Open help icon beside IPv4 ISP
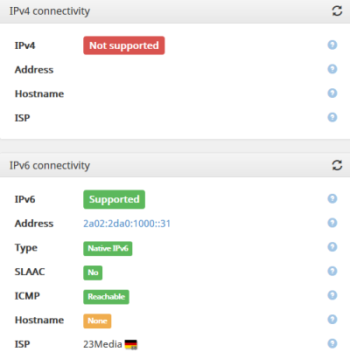Viewport: 350px width, 359px height. (x=332, y=117)
